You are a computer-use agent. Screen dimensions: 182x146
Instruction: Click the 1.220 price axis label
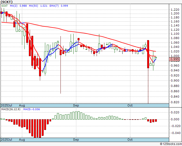point(175,10)
